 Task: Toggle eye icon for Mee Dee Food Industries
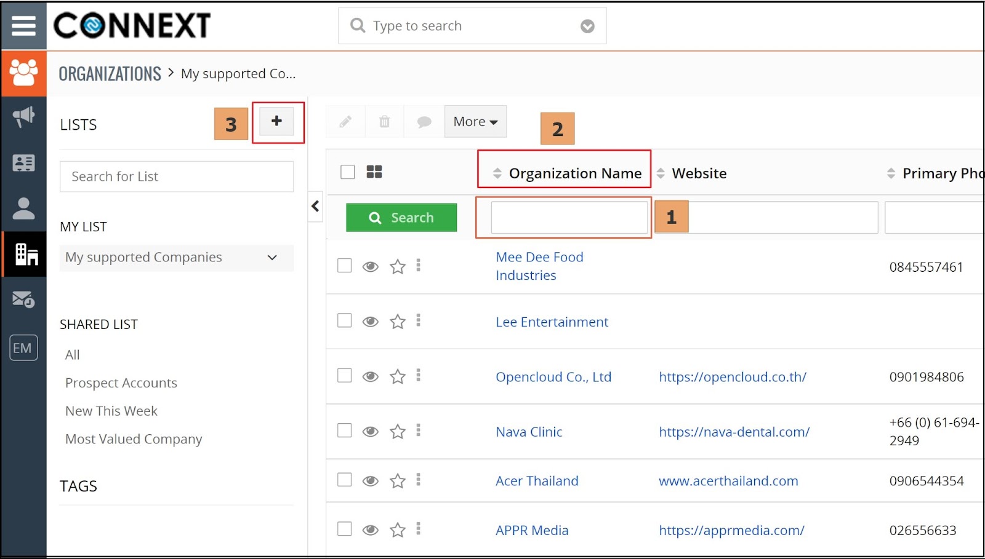click(x=371, y=266)
